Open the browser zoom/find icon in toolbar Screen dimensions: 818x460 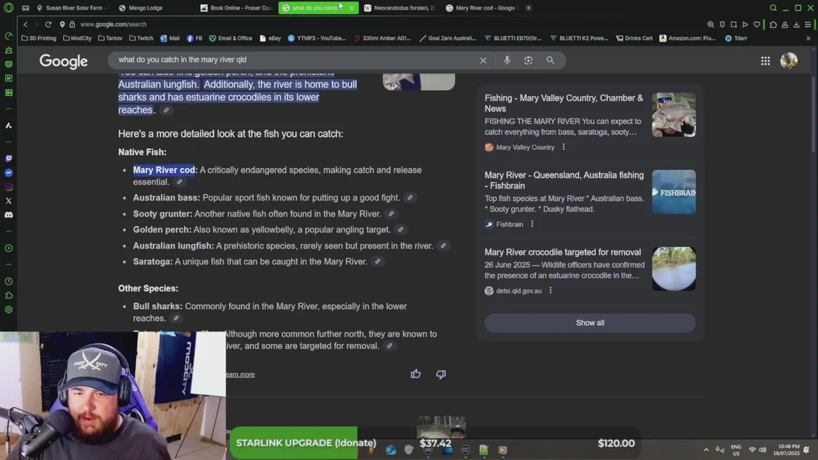click(711, 24)
